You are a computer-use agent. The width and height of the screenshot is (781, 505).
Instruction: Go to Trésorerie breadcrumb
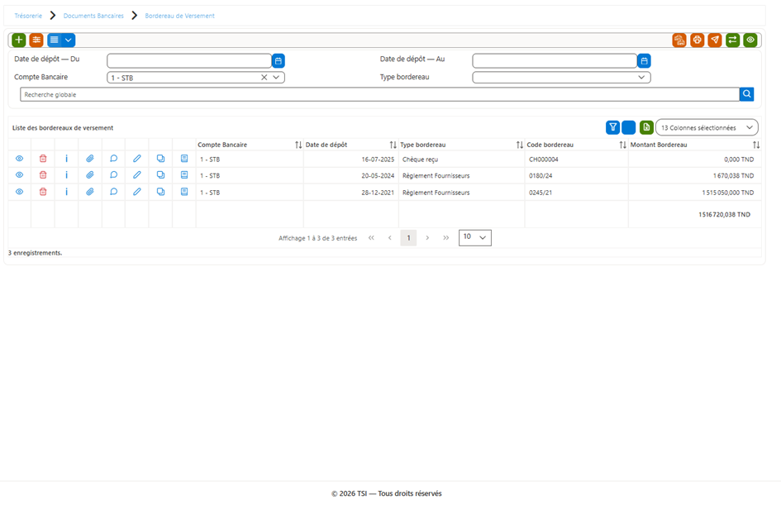coord(28,16)
